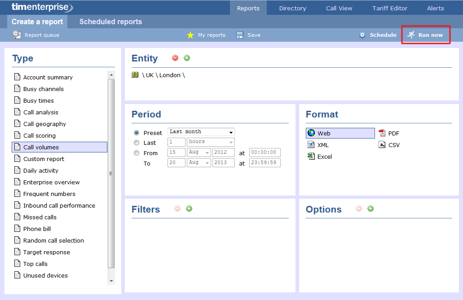The width and height of the screenshot is (463, 300).
Task: Select the Call volumes report type
Action: (x=59, y=147)
